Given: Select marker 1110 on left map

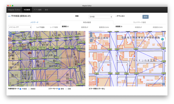Looking at the screenshot, I should coord(58,80).
